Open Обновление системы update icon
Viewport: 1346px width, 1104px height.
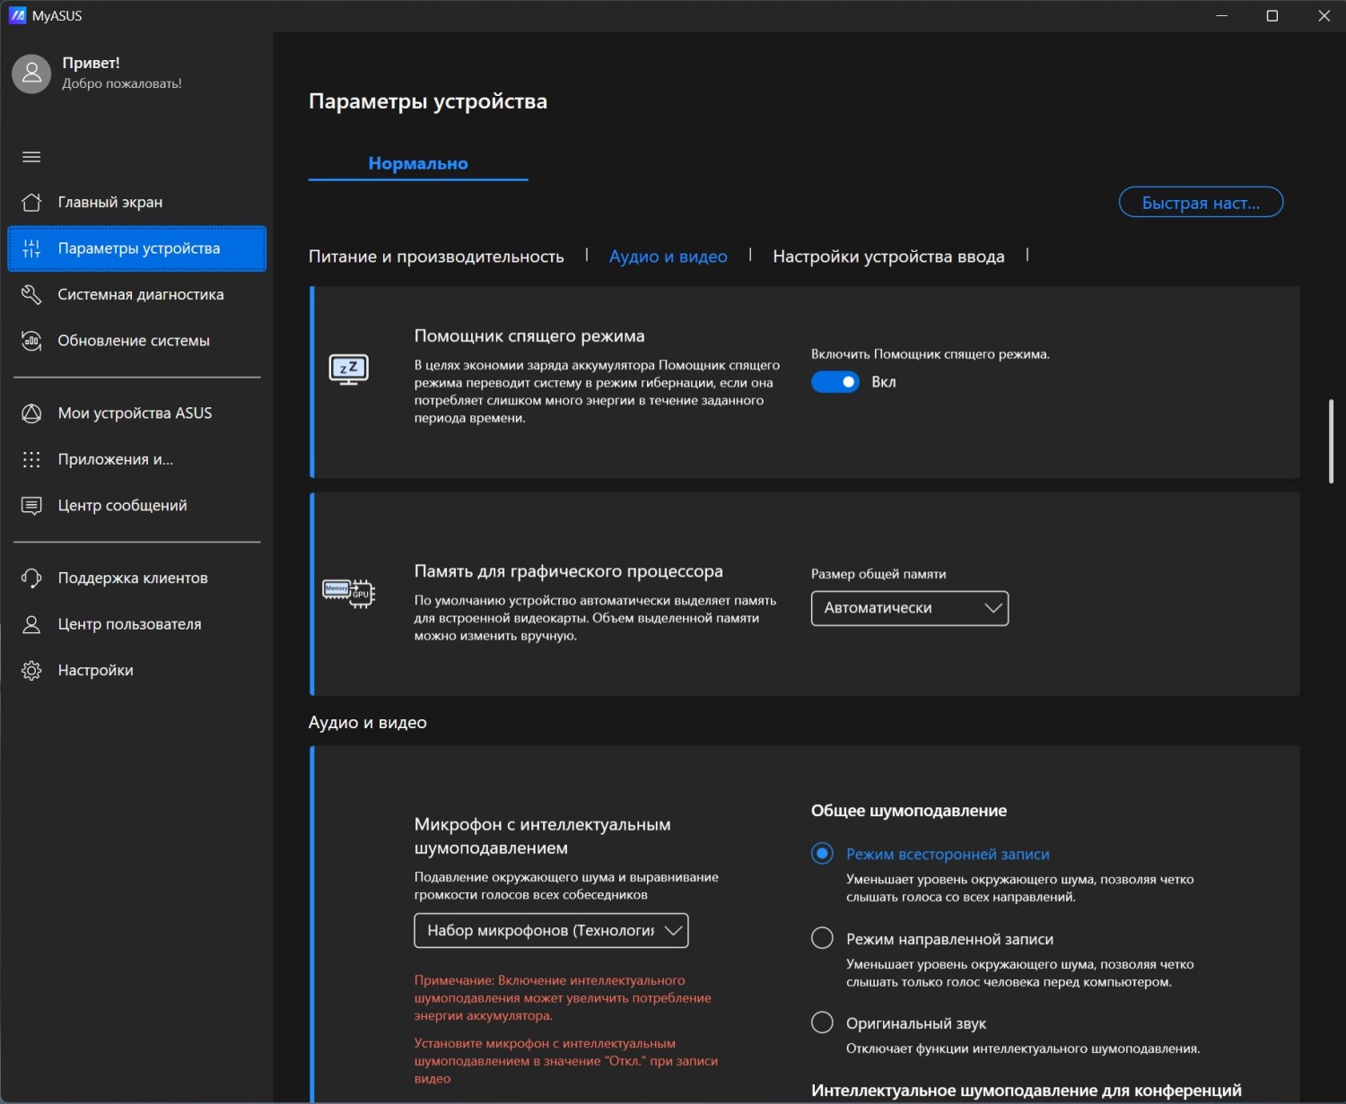(x=31, y=341)
